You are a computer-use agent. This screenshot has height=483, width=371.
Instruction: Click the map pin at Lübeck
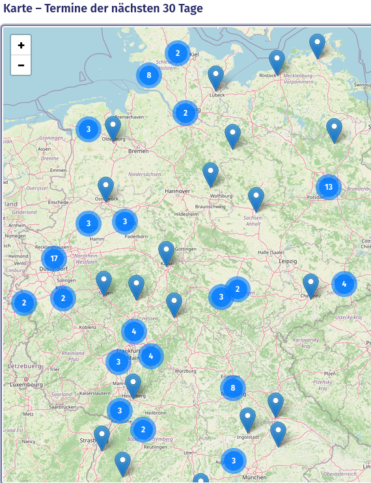click(x=215, y=78)
